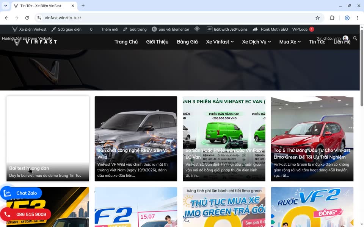Open the browser extensions puzzle icon
This screenshot has height=227, width=364.
coord(332,18)
